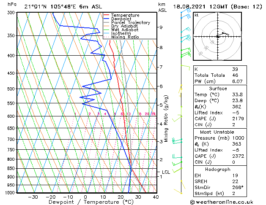The height and width of the screenshot is (205, 266).
Task: Click the K index value 39
Action: pyautogui.click(x=235, y=69)
